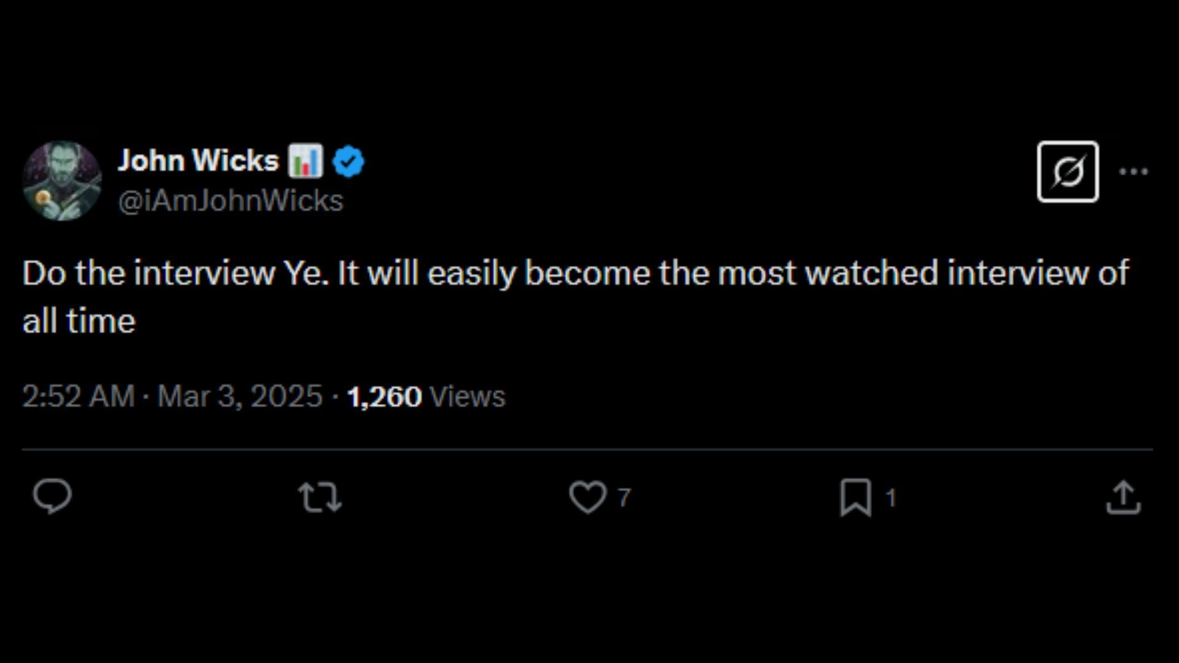1179x663 pixels.
Task: Repost this tweet with the arrows icon
Action: point(319,497)
